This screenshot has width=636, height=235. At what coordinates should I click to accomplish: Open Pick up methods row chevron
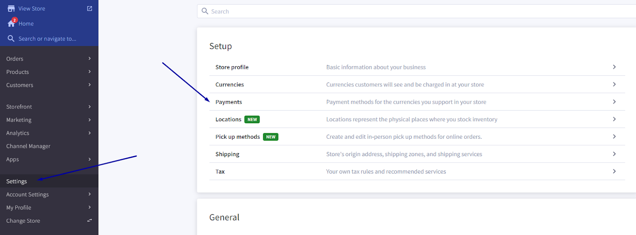(614, 137)
